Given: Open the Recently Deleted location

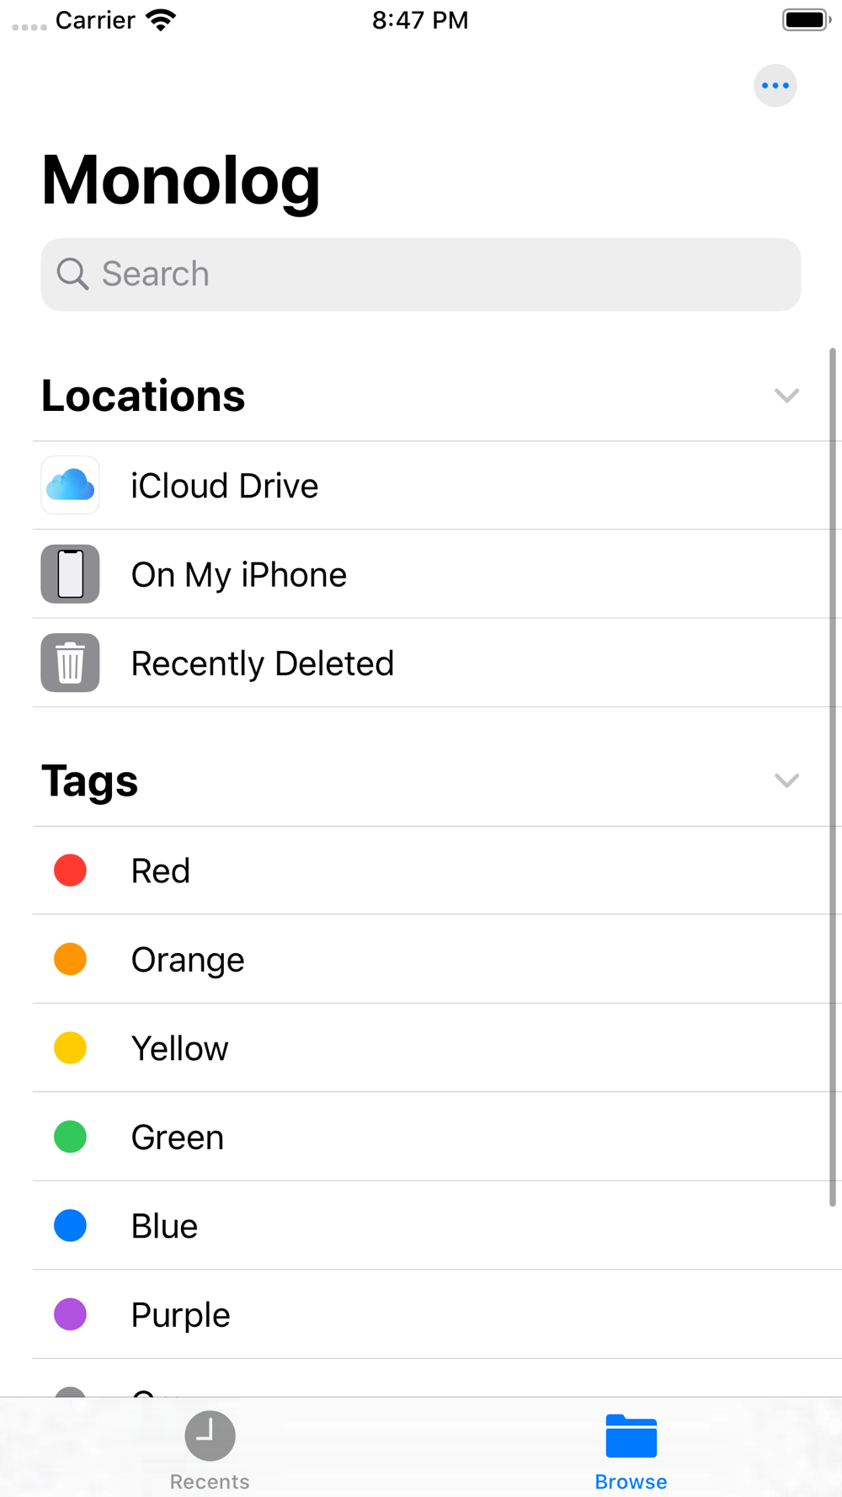Looking at the screenshot, I should [262, 663].
